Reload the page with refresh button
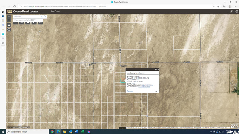The image size is (239, 134). click(x=15, y=6)
